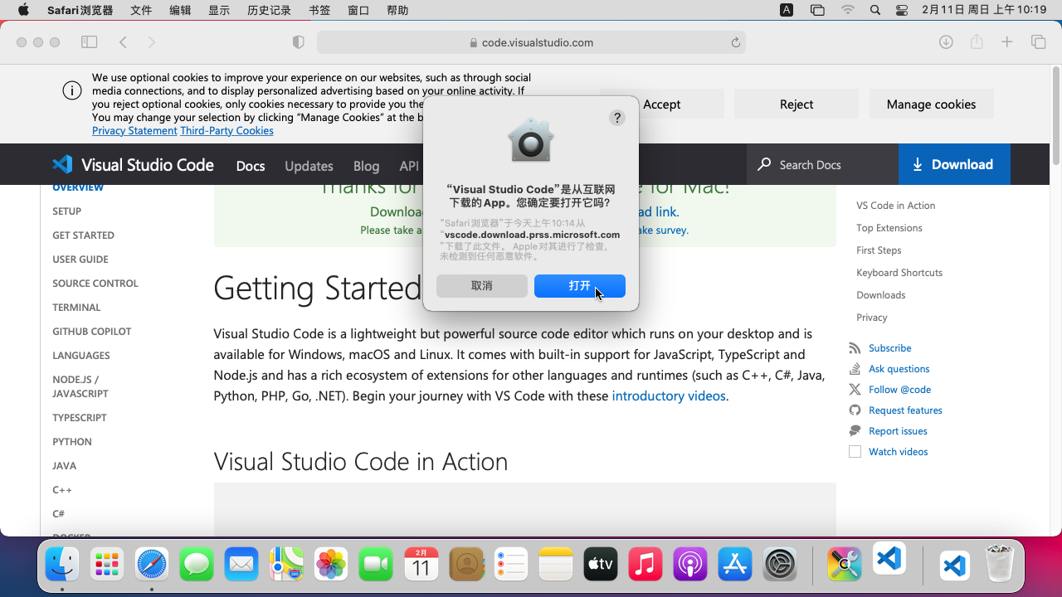Focus the code.visualstudio.com address bar
Image resolution: width=1062 pixels, height=597 pixels.
531,42
